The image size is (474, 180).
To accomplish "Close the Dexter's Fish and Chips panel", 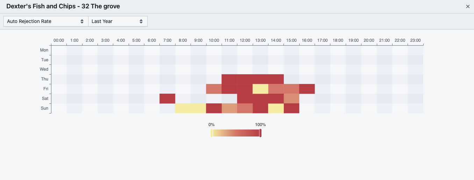I will 468,7.
